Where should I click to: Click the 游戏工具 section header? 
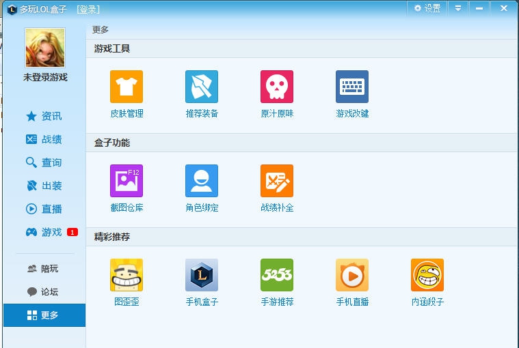tap(112, 48)
